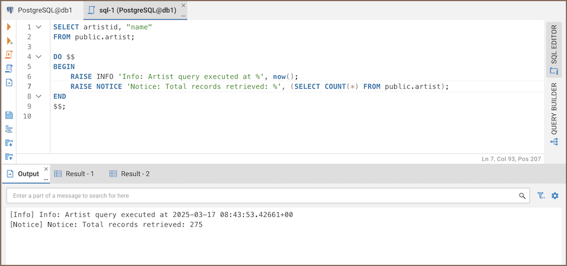Switch to the Result - 1 tab
This screenshot has height=266, width=567.
[x=74, y=174]
